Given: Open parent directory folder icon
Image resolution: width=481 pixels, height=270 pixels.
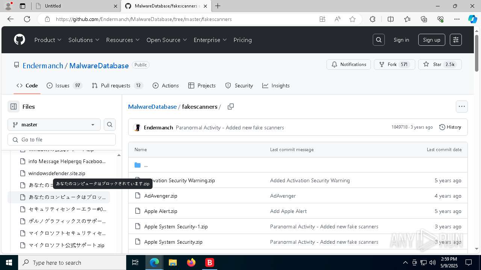Looking at the screenshot, I should click(138, 165).
